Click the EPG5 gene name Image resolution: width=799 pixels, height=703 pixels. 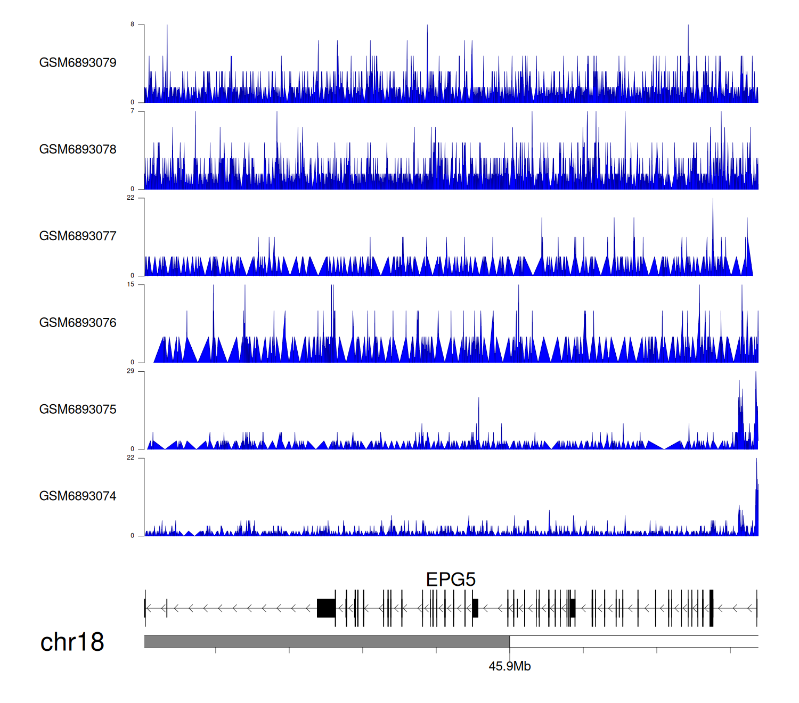pyautogui.click(x=451, y=579)
